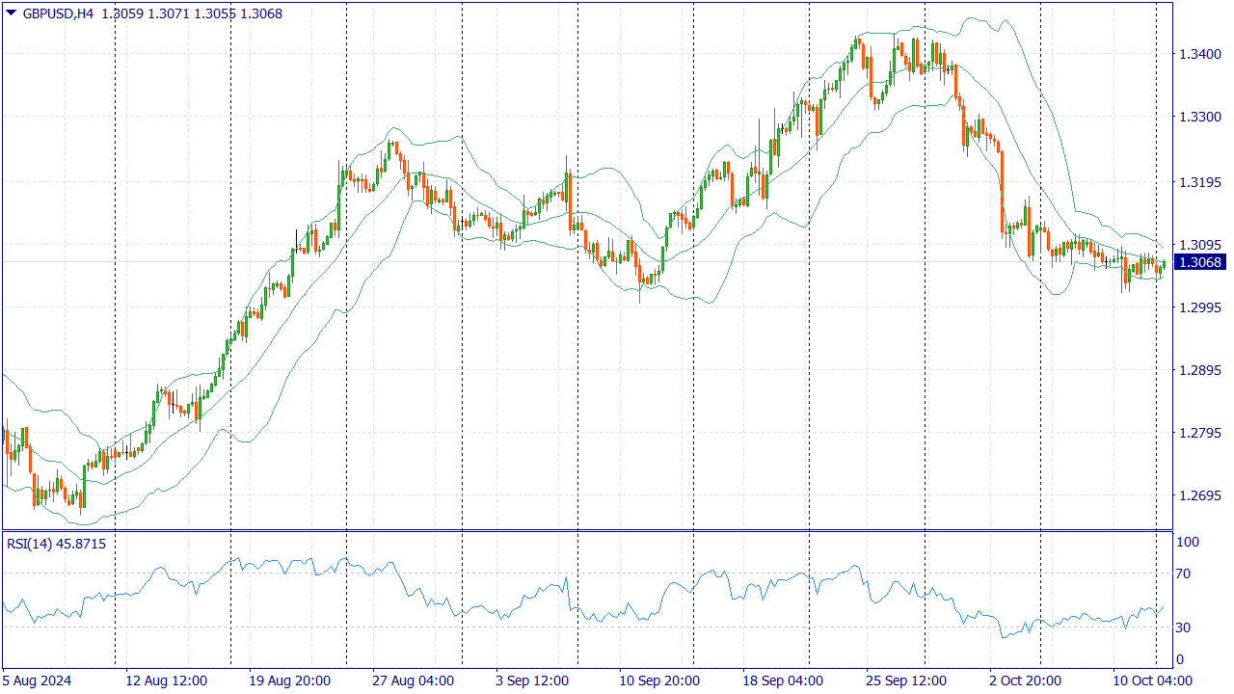Screen dimensions: 1234x694
Task: Select the 12 Aug 12:00 time label
Action: click(x=166, y=681)
